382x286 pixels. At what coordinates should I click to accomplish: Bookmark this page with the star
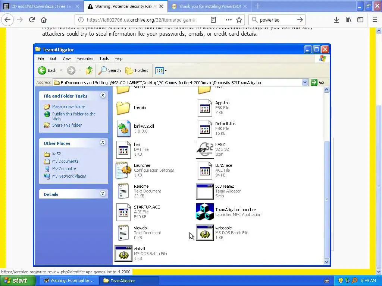[239, 20]
